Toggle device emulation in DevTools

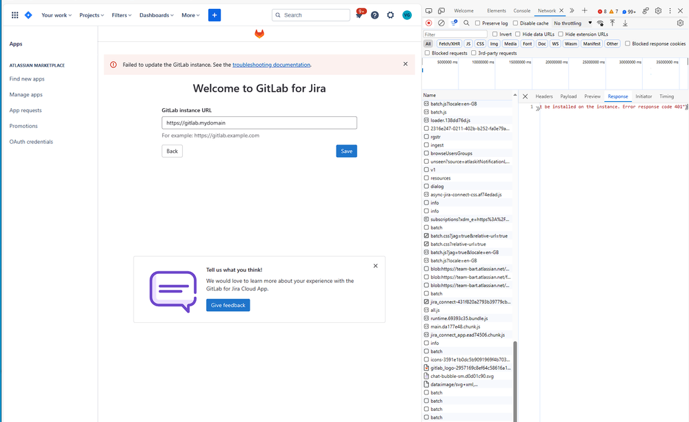[x=441, y=10]
